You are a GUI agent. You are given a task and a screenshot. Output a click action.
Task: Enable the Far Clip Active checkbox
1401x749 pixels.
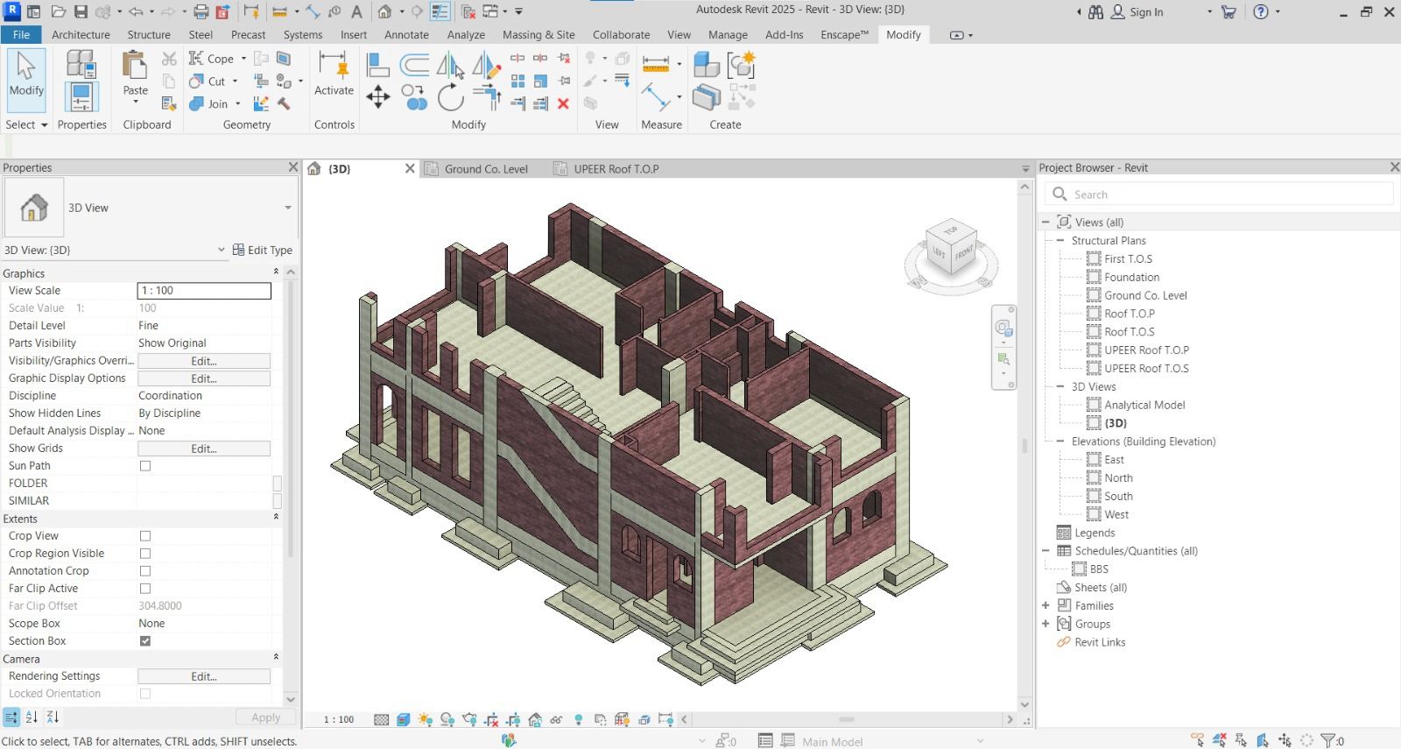pos(145,589)
